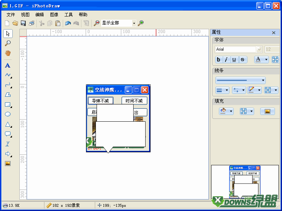Open the 图像 menu
This screenshot has width=282, height=211.
[x=54, y=14]
